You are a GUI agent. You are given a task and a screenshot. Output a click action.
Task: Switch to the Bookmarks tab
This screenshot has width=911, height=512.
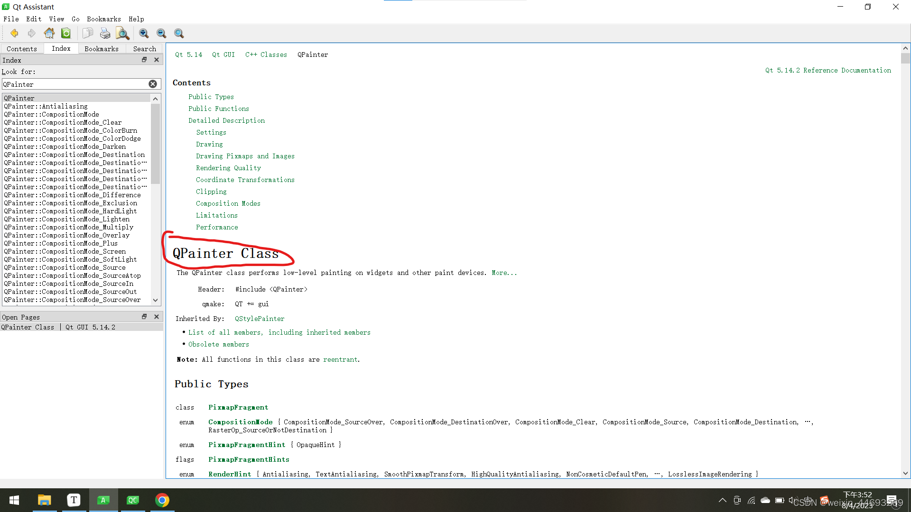point(102,48)
